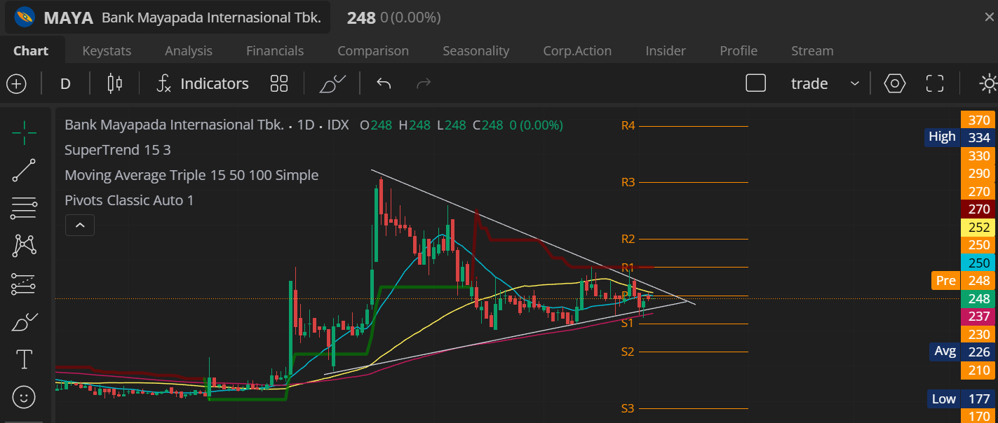998x423 pixels.
Task: Click the layout square icon beside trade
Action: [755, 84]
